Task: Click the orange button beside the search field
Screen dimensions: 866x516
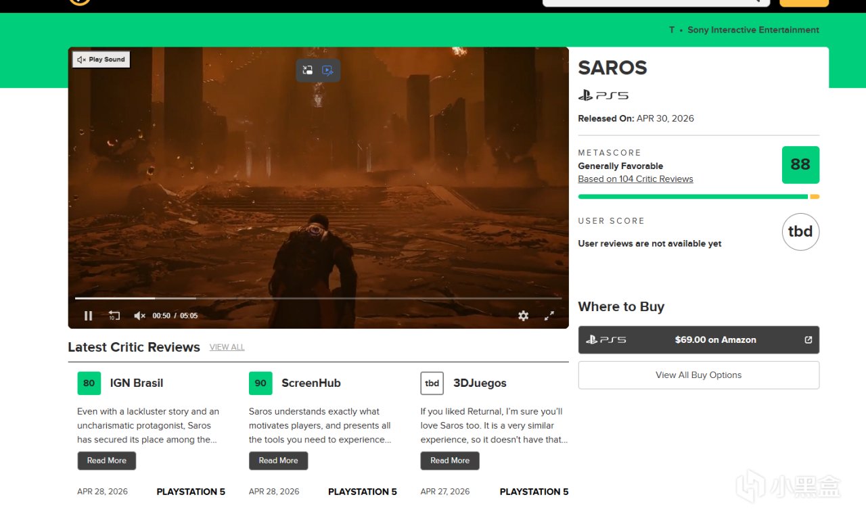Action: [x=804, y=2]
